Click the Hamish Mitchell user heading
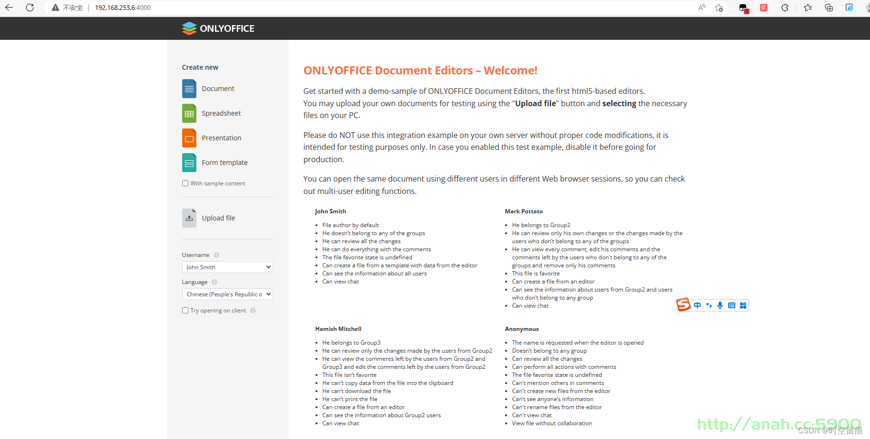The image size is (870, 439). pos(338,329)
